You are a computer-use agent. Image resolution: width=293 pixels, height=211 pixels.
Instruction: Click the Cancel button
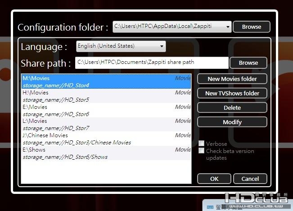click(x=250, y=179)
